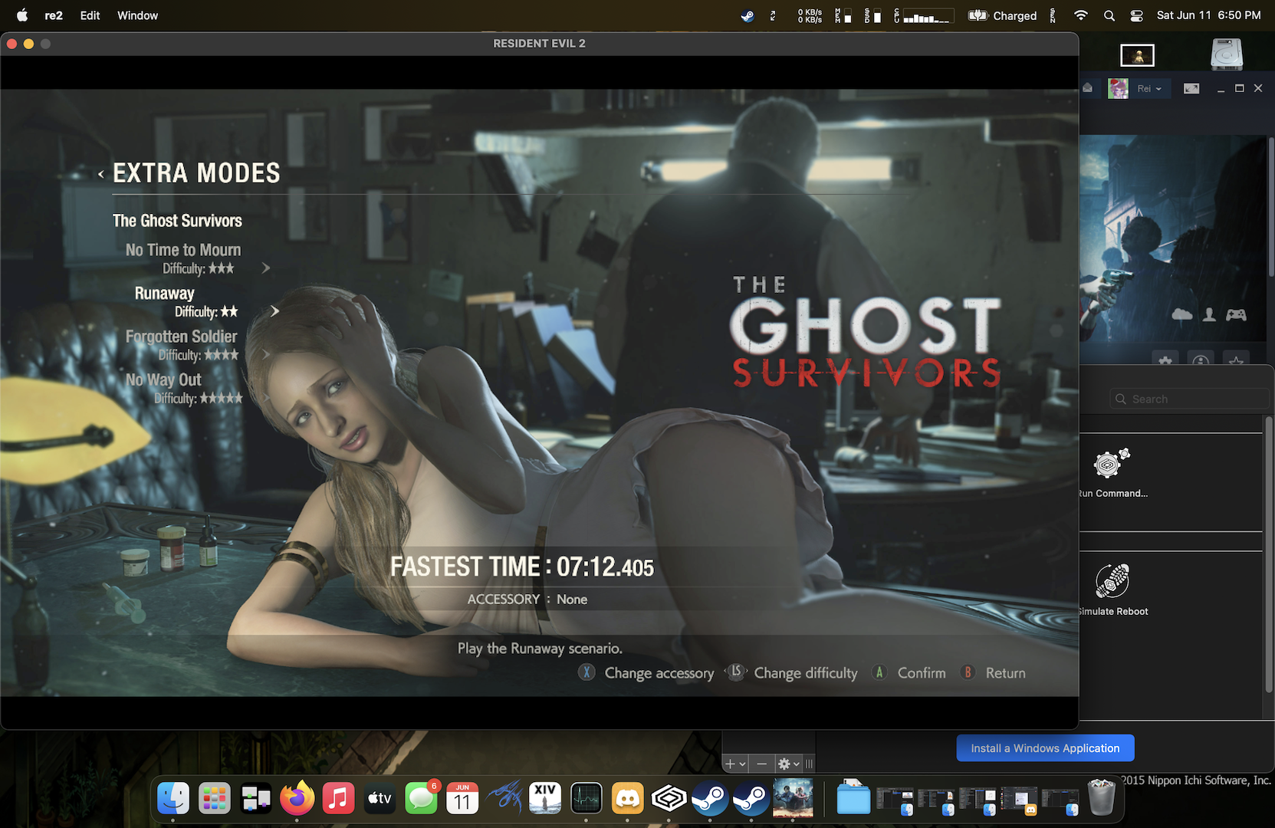1275x828 pixels.
Task: Select the Runaway scenario
Action: tap(164, 293)
